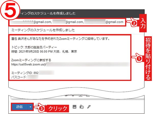
Task: Click the text ミーティングID: 892
Action: point(25,73)
